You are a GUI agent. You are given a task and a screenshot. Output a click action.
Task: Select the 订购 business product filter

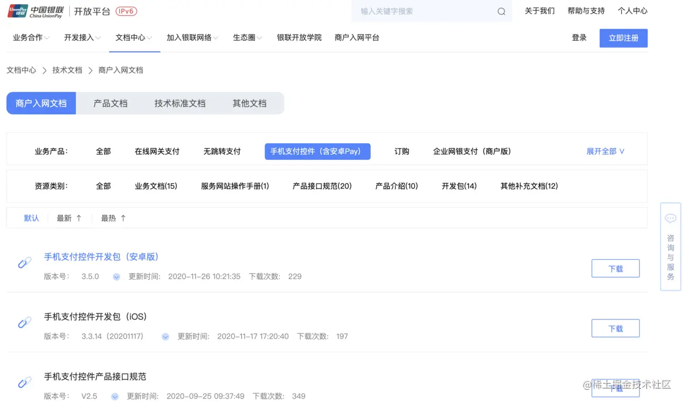point(402,151)
